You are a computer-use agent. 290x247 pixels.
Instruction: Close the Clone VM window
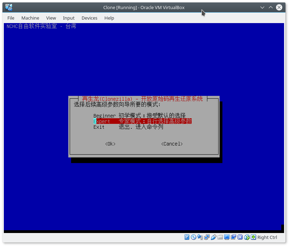pos(279,7)
